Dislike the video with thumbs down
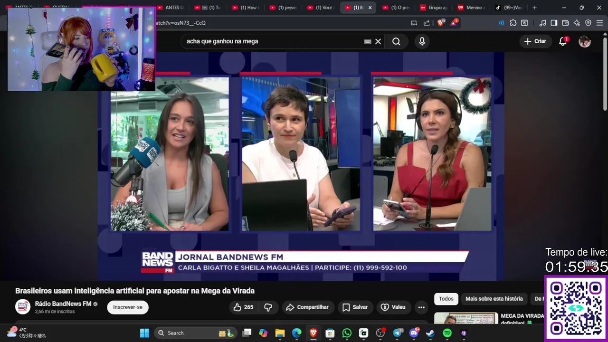Image resolution: width=608 pixels, height=342 pixels. pos(268,307)
